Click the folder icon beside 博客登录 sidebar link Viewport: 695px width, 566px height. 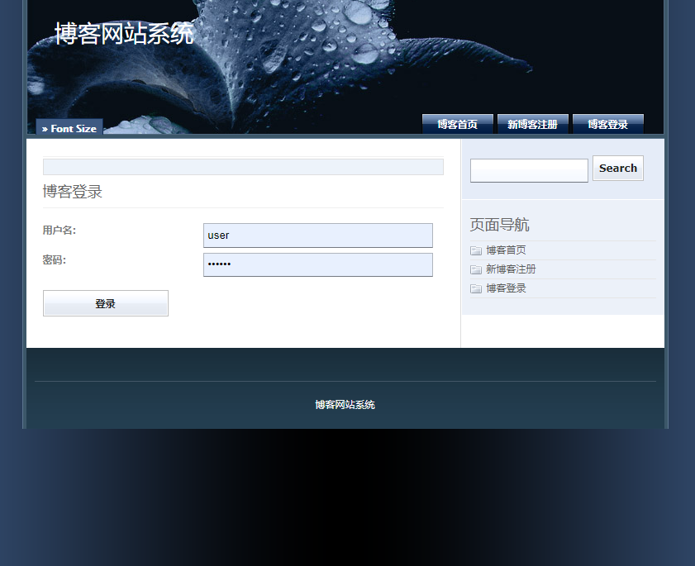click(x=476, y=288)
